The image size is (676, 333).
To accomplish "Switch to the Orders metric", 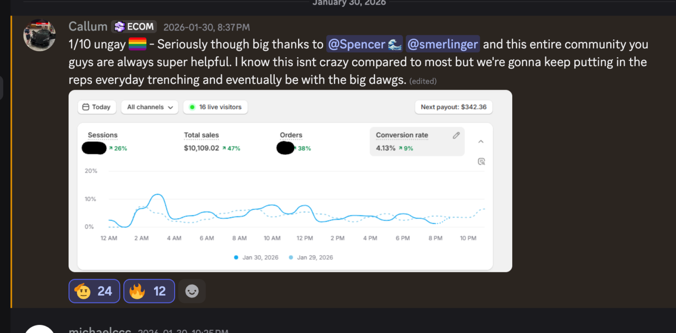I will [291, 135].
